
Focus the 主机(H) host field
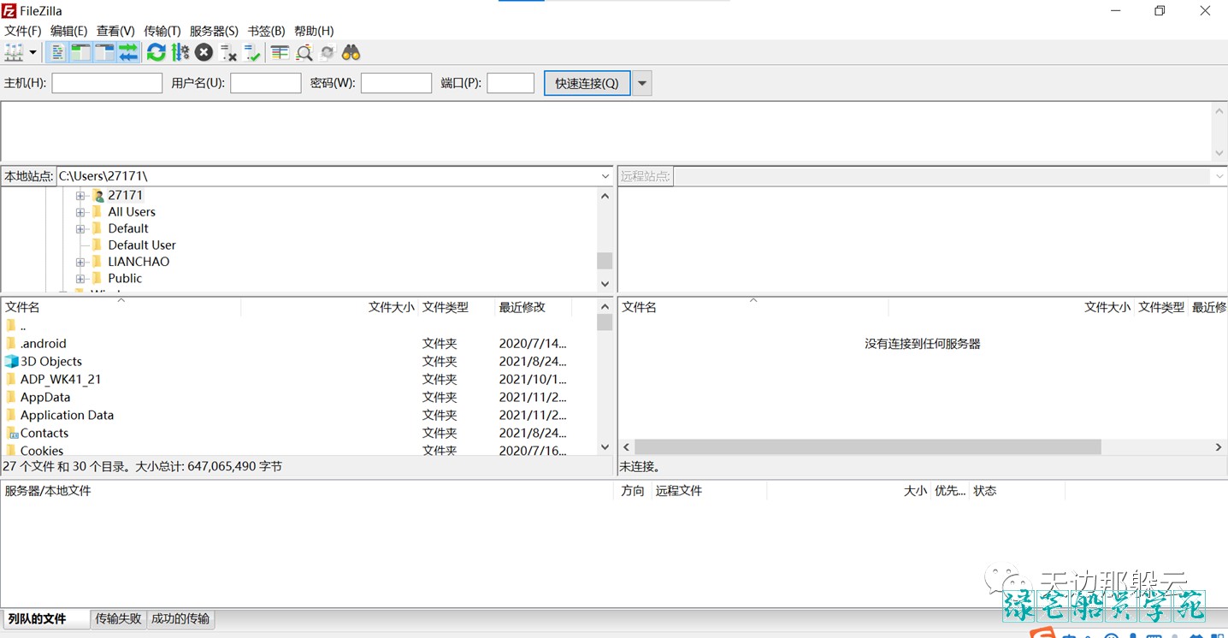[x=107, y=83]
